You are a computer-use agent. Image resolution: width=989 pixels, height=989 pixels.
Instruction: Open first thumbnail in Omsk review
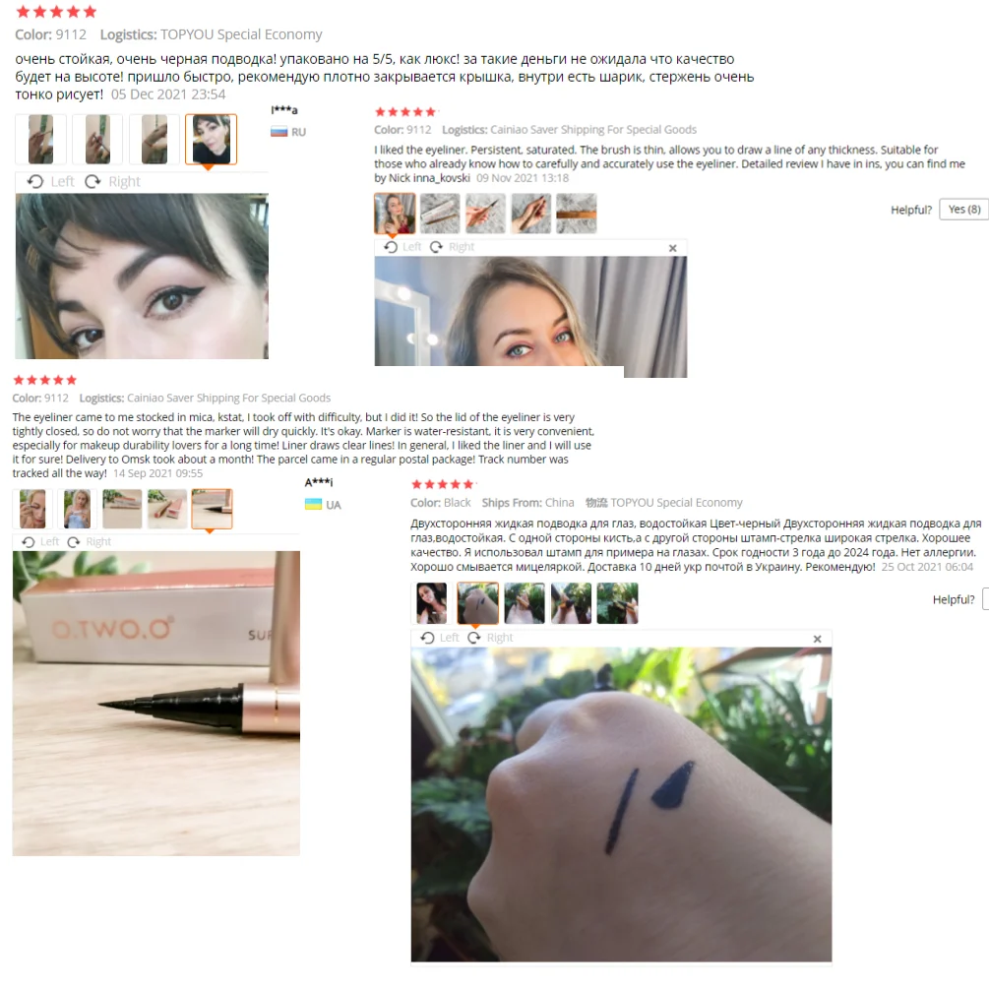click(x=32, y=509)
